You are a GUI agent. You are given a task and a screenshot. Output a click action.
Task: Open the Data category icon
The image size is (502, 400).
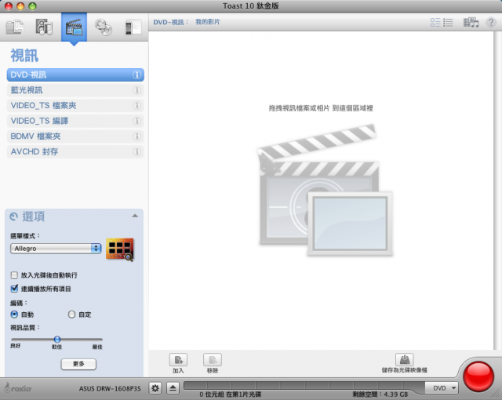(x=15, y=27)
